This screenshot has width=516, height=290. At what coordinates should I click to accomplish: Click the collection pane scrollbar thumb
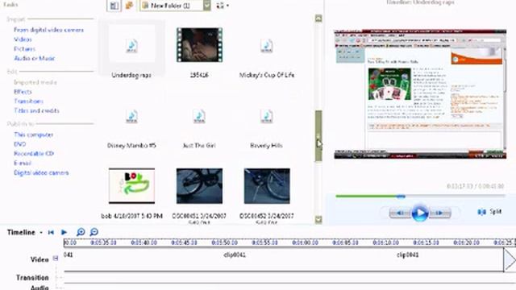318,136
